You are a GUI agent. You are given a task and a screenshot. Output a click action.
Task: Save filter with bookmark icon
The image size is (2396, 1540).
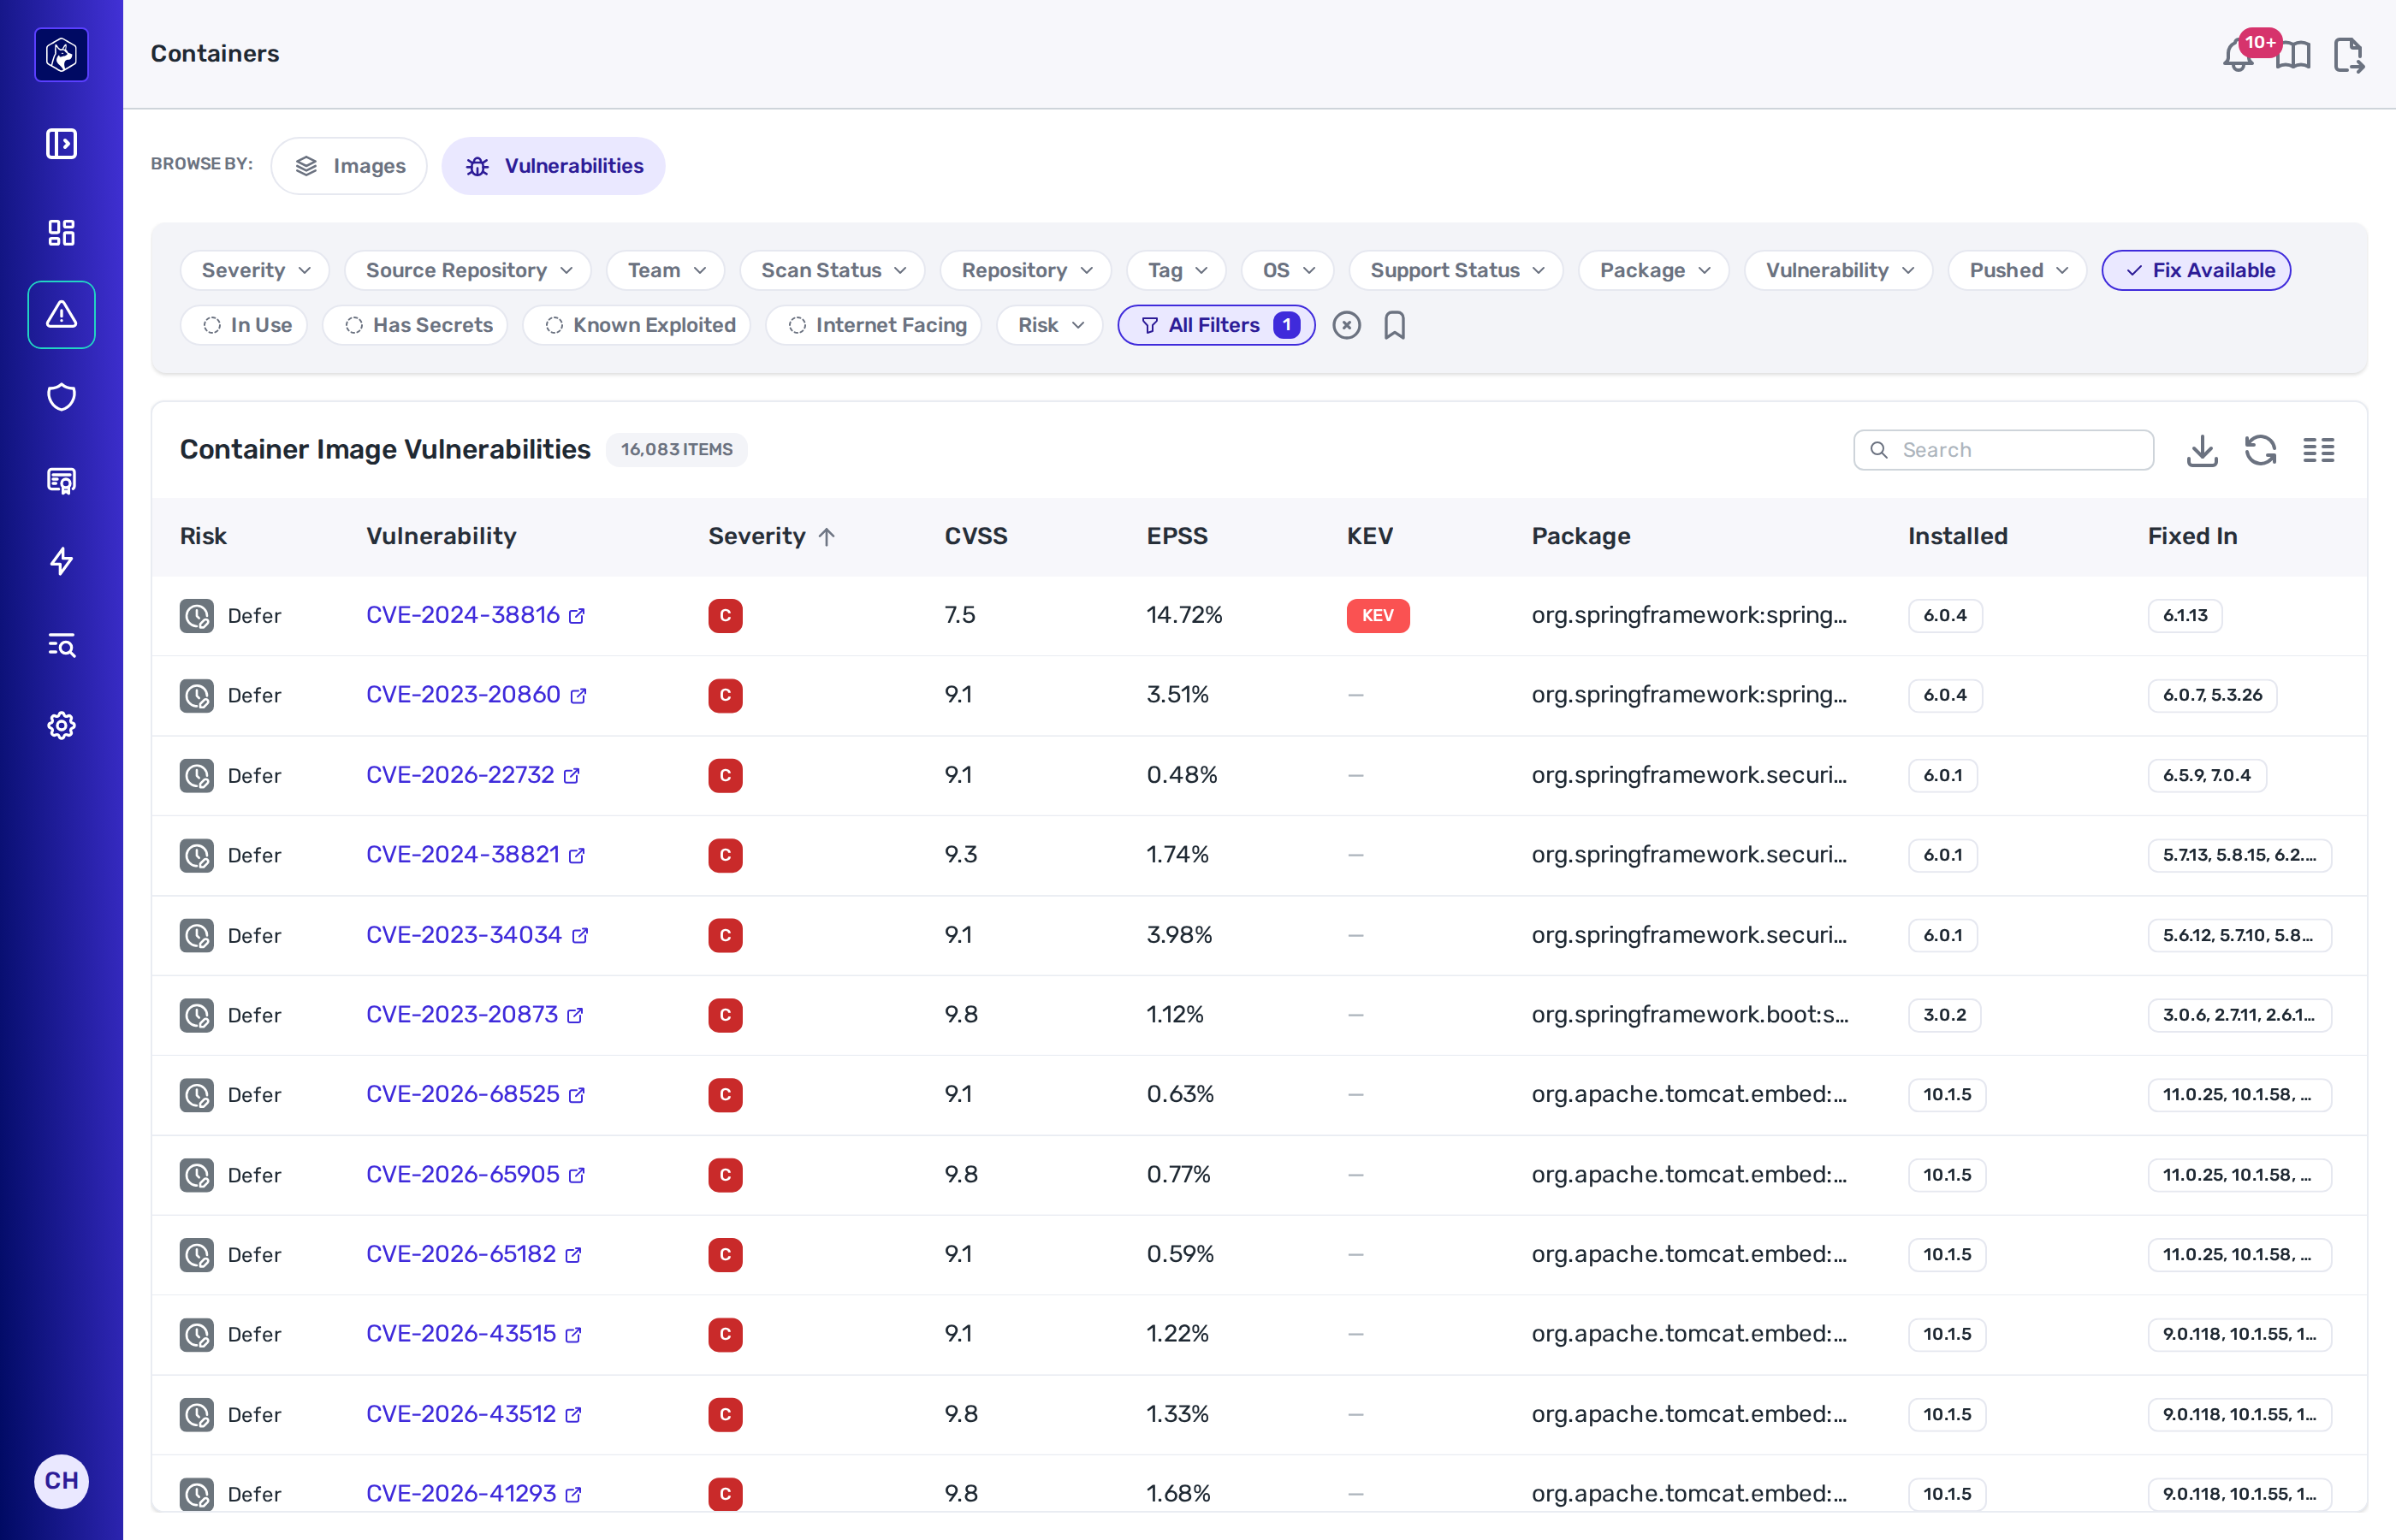pos(1394,325)
